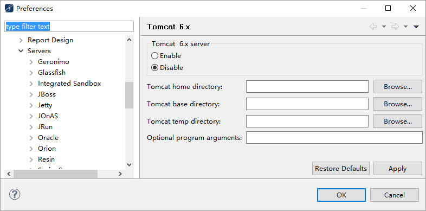Open the help icon at bottom left

coord(15,194)
